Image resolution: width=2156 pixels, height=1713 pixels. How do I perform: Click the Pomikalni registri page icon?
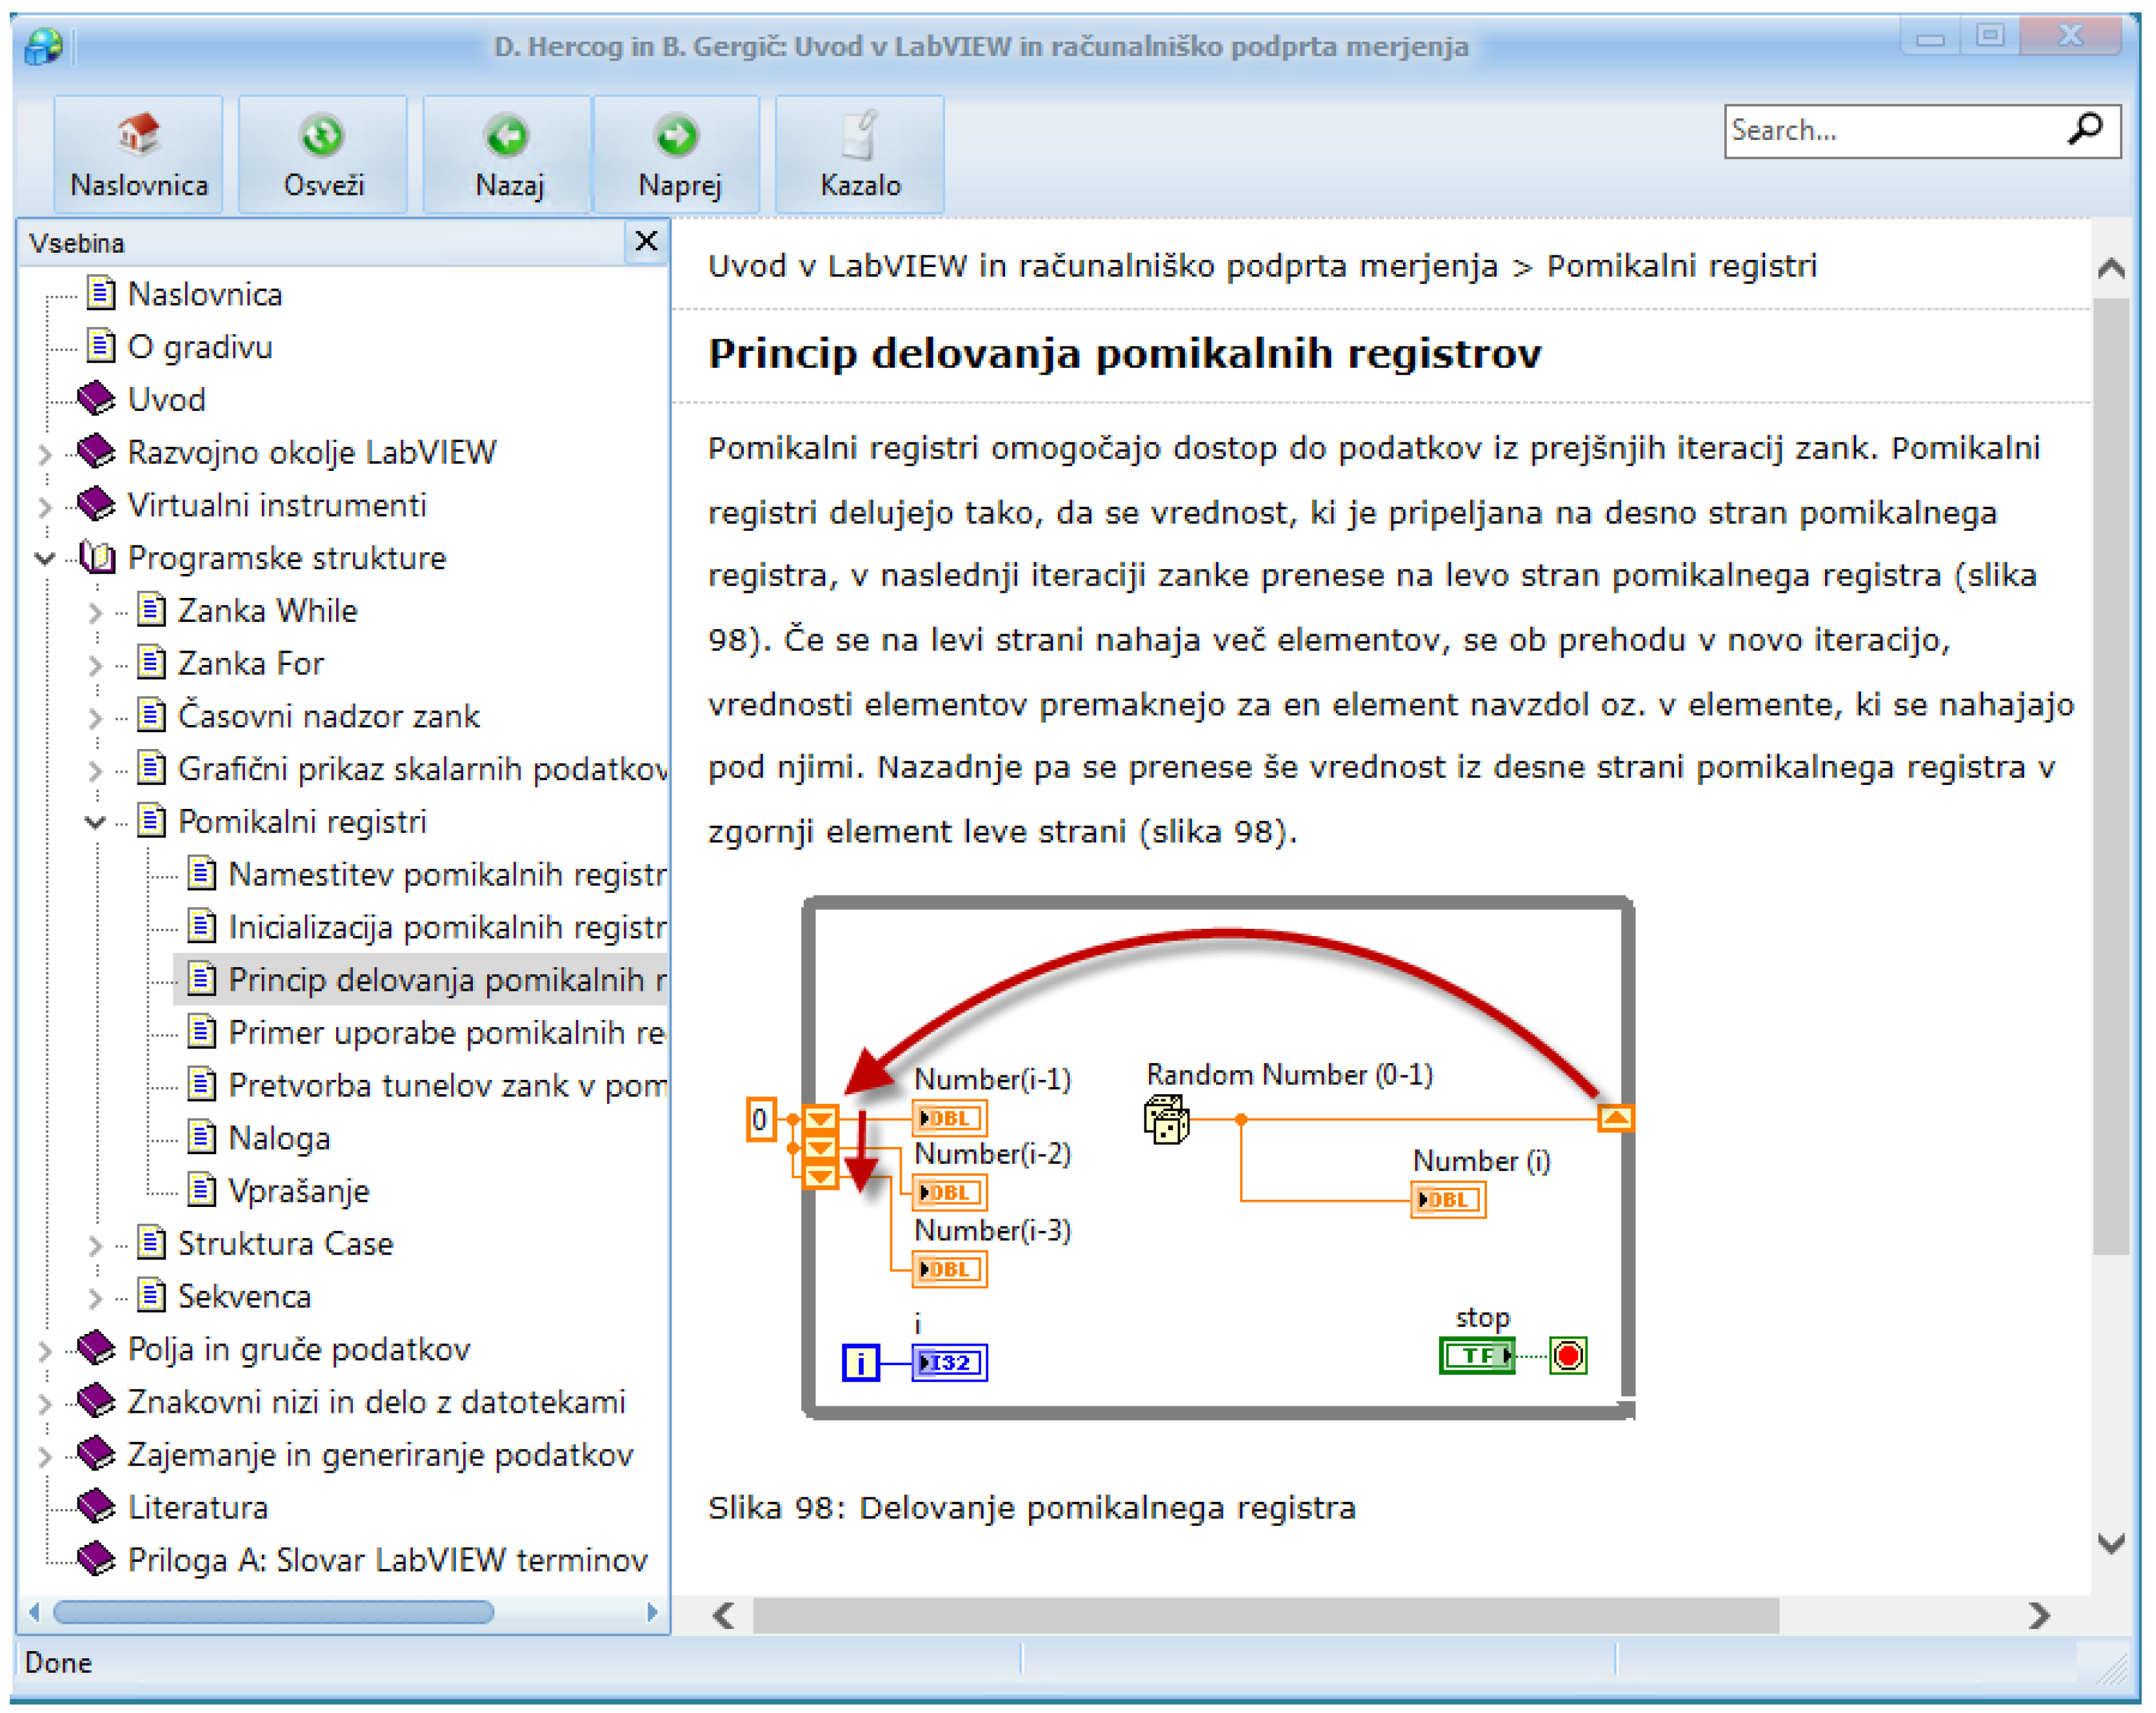[151, 820]
